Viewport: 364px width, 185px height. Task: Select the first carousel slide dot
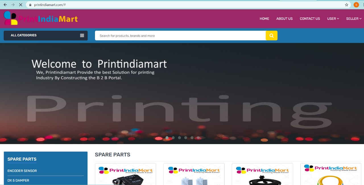click(167, 138)
